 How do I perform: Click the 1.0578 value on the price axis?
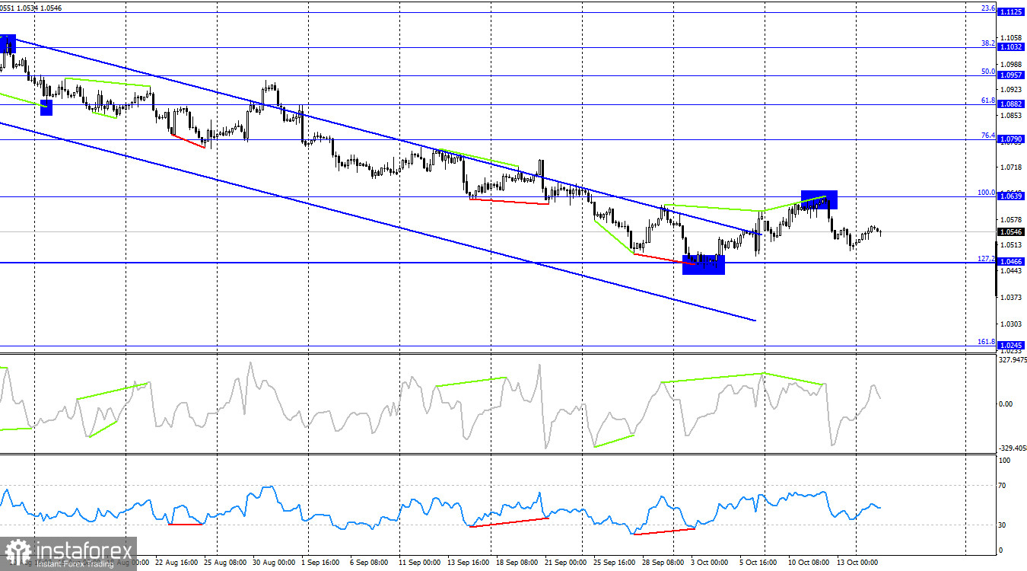click(1013, 220)
